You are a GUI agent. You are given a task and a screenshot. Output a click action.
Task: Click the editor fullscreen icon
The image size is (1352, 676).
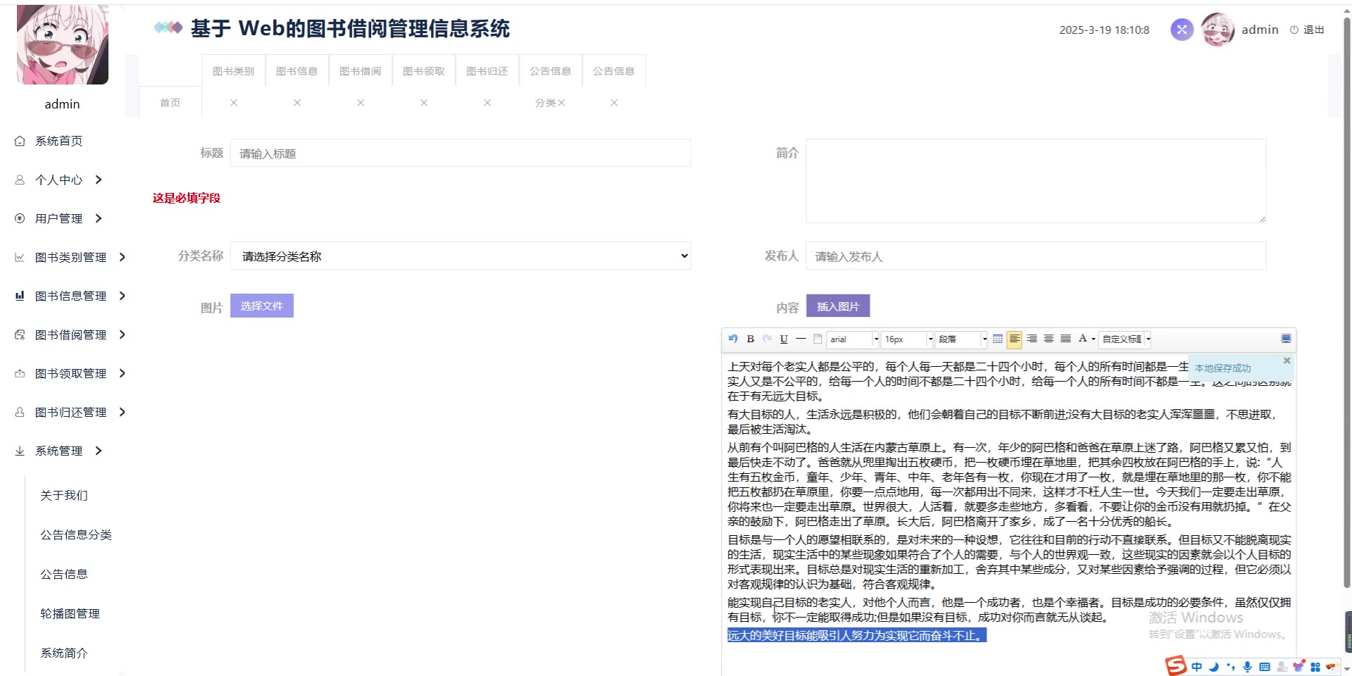click(1286, 339)
